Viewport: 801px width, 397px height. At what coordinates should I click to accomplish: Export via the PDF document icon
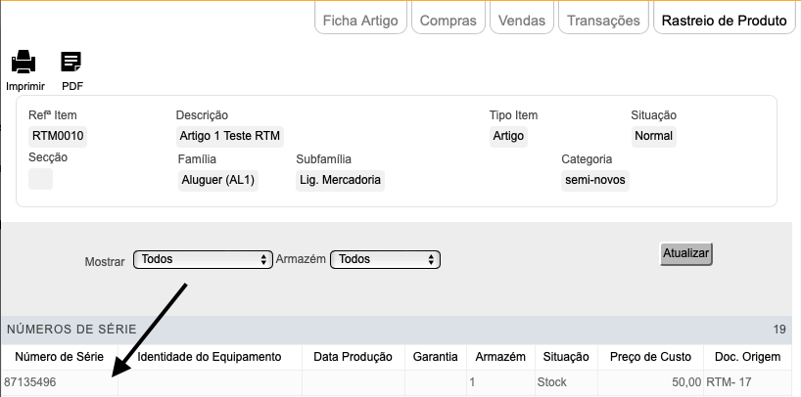coord(71,62)
